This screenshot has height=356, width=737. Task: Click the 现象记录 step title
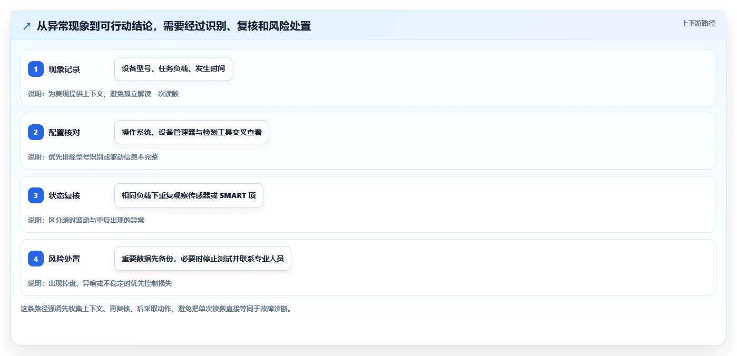[x=64, y=69]
